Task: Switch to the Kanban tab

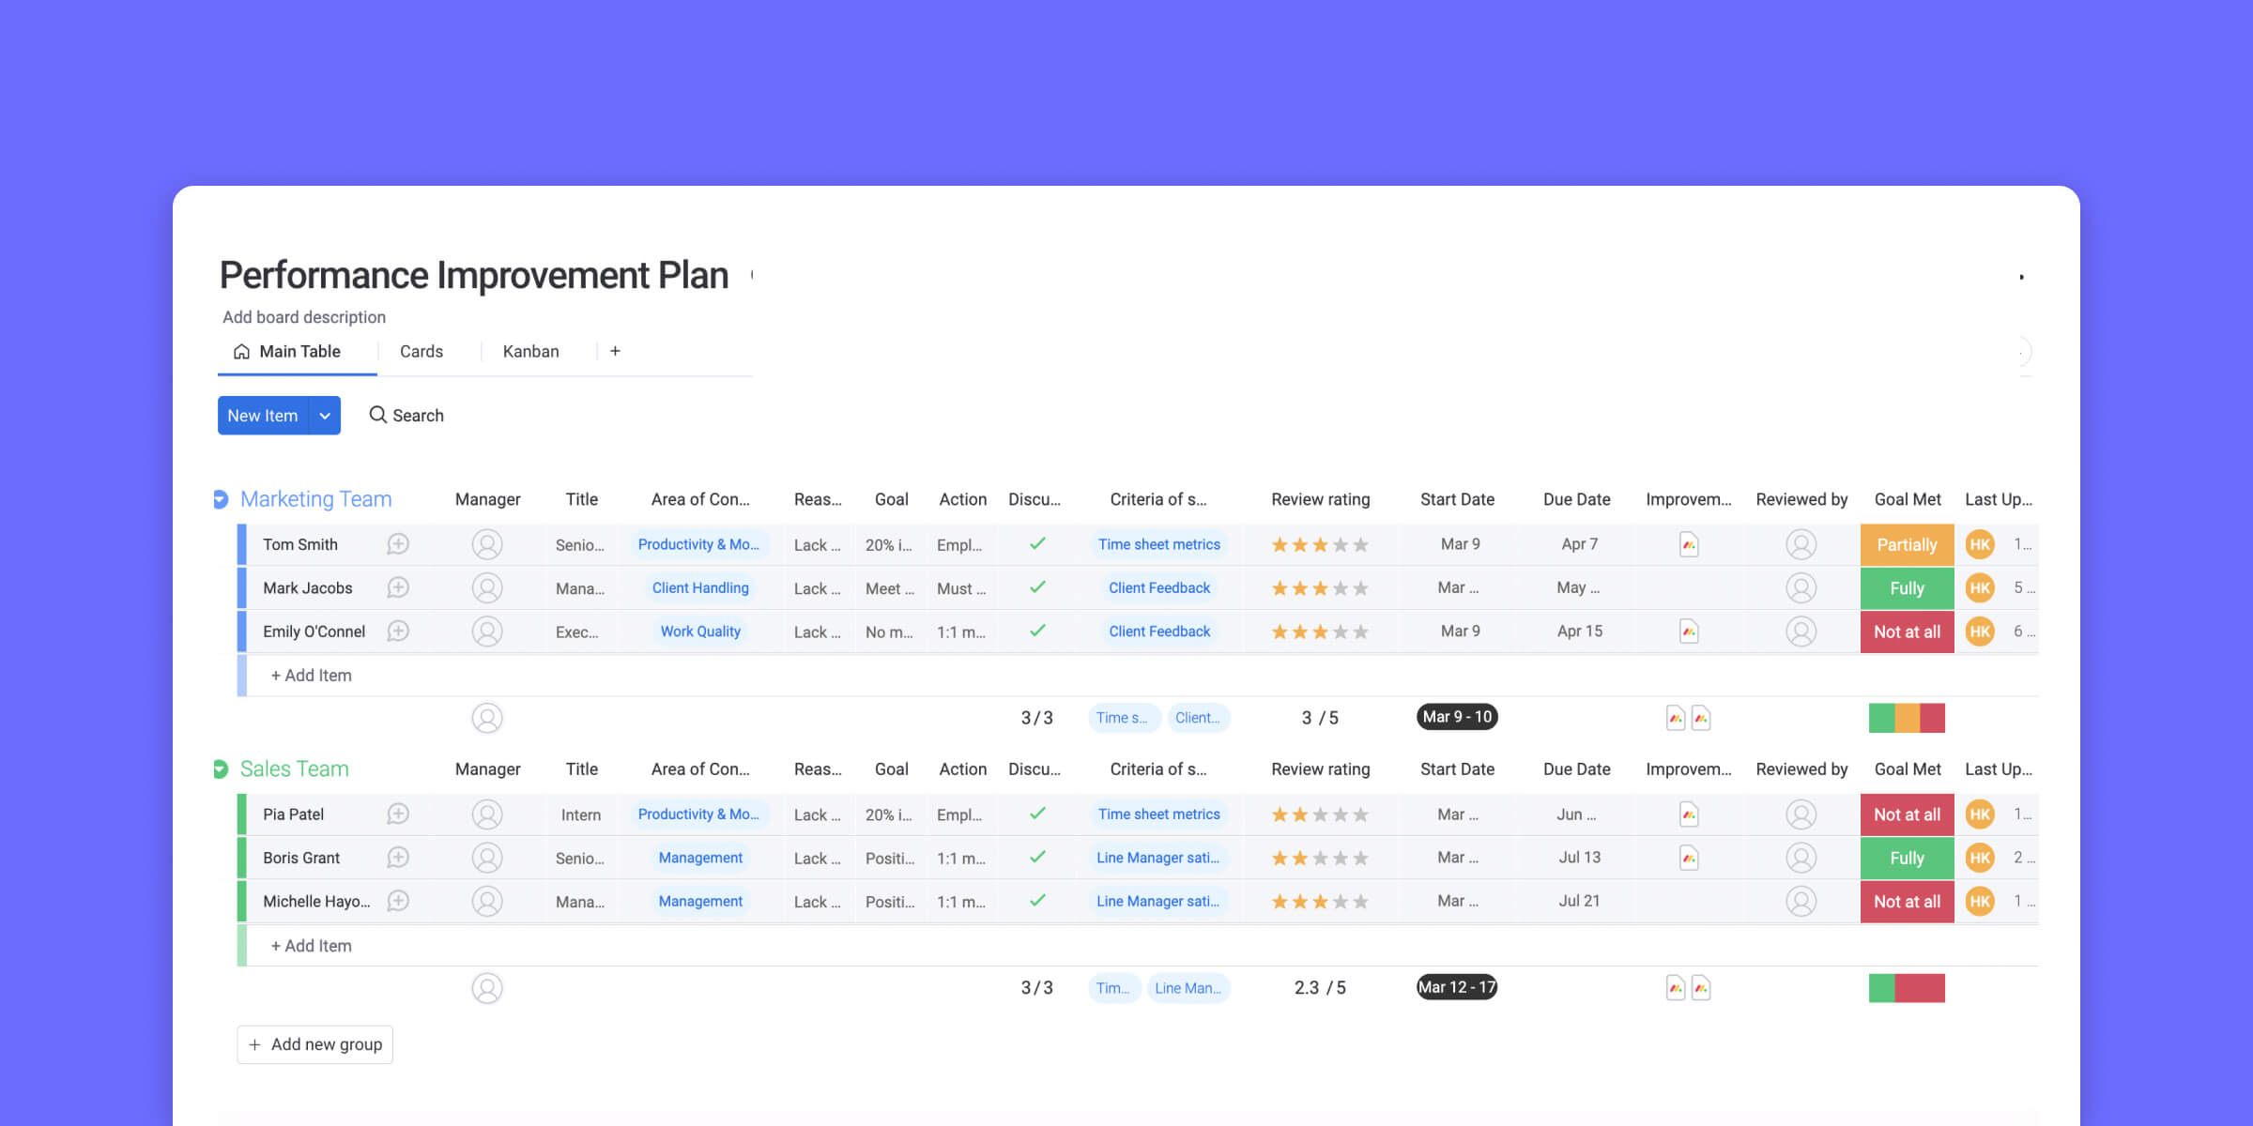Action: tap(530, 351)
